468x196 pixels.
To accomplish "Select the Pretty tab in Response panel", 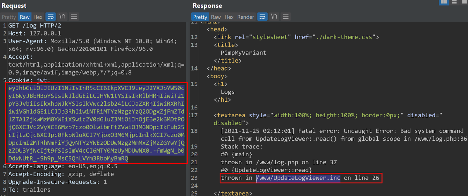I will (x=200, y=17).
